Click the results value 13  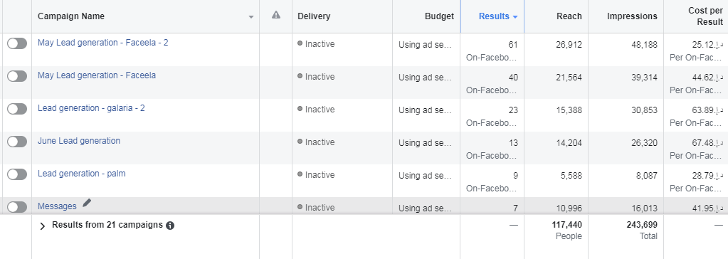[513, 143]
